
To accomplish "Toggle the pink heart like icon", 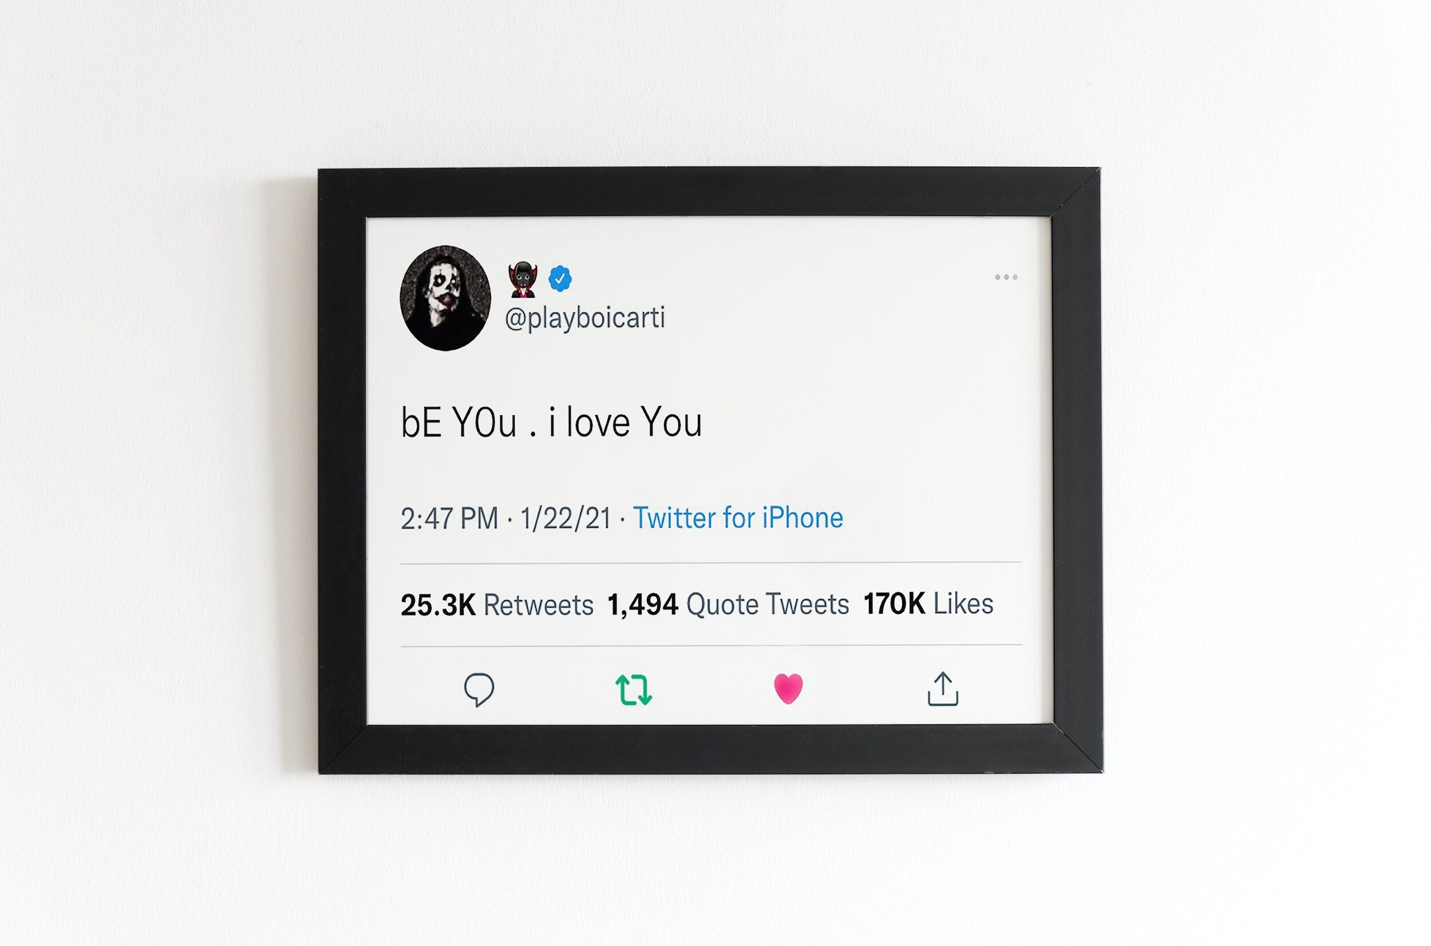I will [x=788, y=688].
